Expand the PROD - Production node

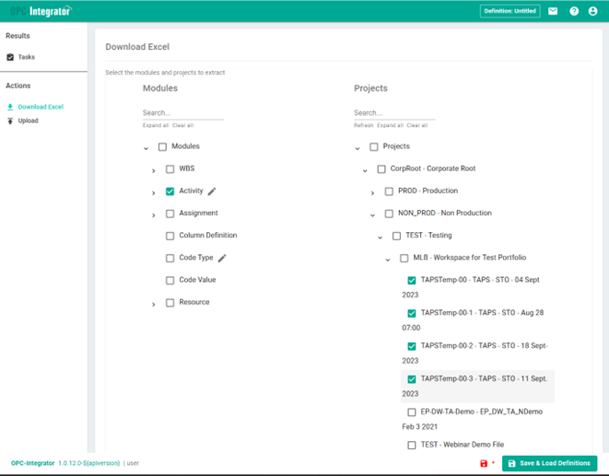pos(372,193)
